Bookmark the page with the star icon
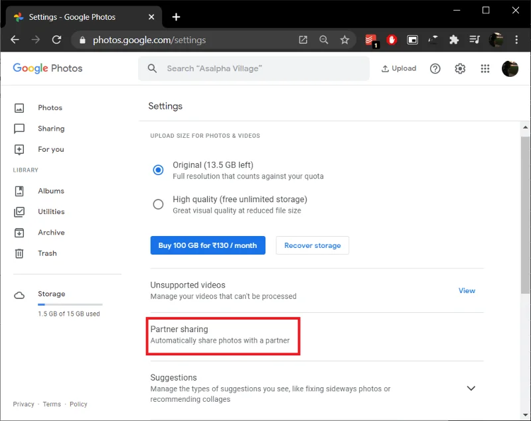Image resolution: width=531 pixels, height=421 pixels. pos(344,40)
